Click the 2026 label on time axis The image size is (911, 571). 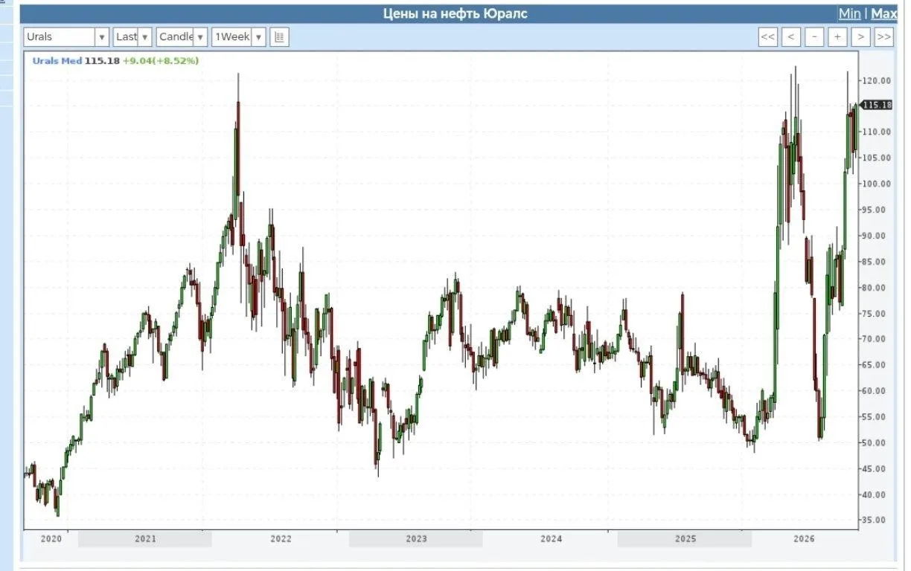[805, 538]
